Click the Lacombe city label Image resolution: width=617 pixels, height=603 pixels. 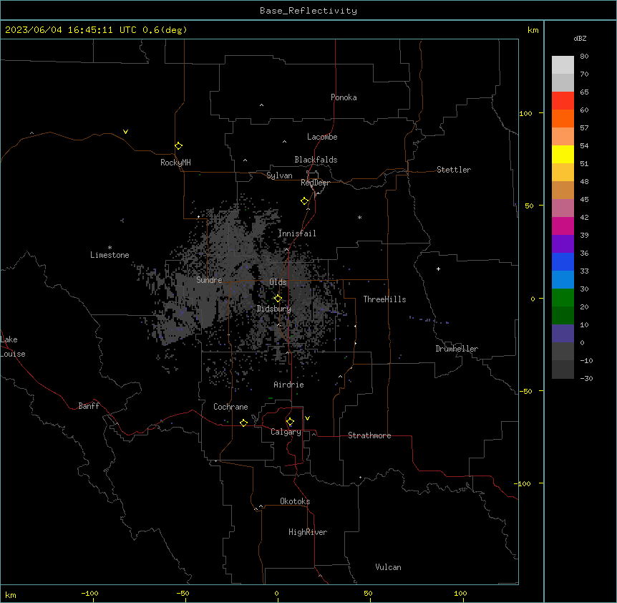tap(322, 137)
